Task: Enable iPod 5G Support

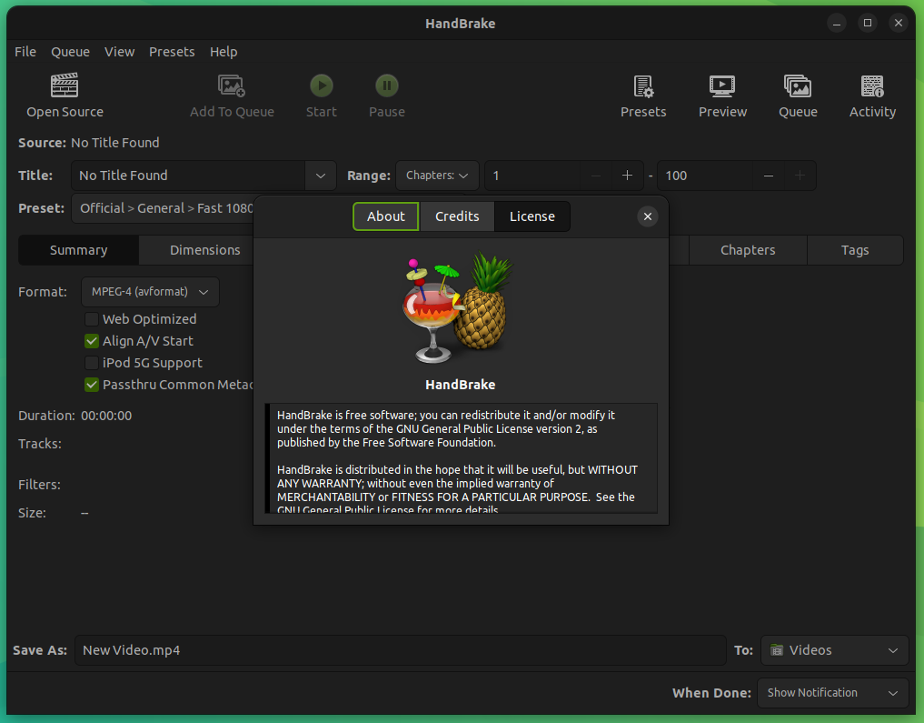Action: coord(91,363)
